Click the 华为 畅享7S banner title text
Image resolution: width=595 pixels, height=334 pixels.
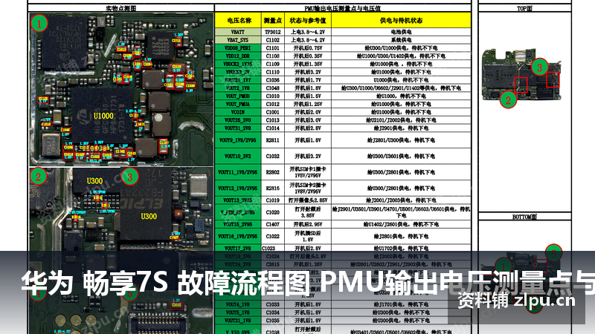(95, 283)
